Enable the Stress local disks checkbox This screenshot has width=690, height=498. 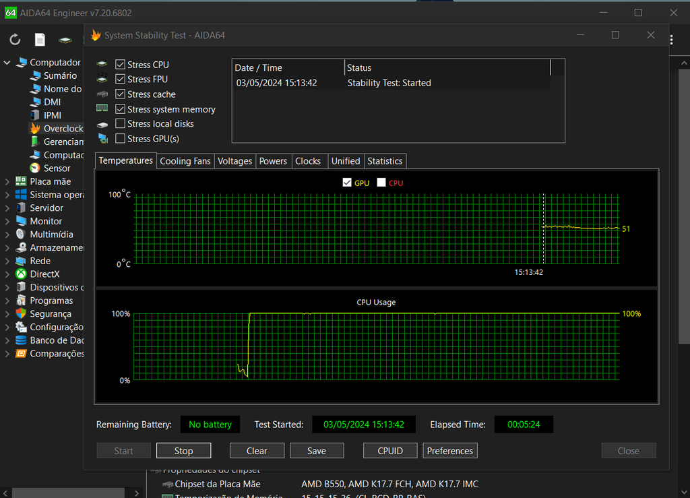(x=120, y=123)
